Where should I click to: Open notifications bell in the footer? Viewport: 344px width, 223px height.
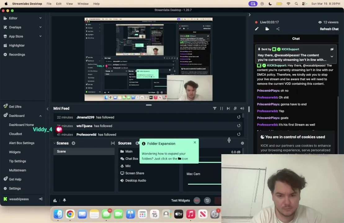coord(65,200)
